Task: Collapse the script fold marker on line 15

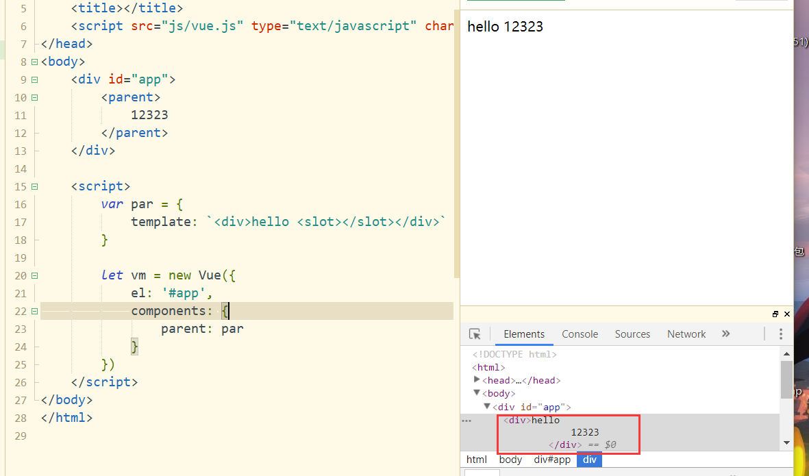Action: coord(34,186)
